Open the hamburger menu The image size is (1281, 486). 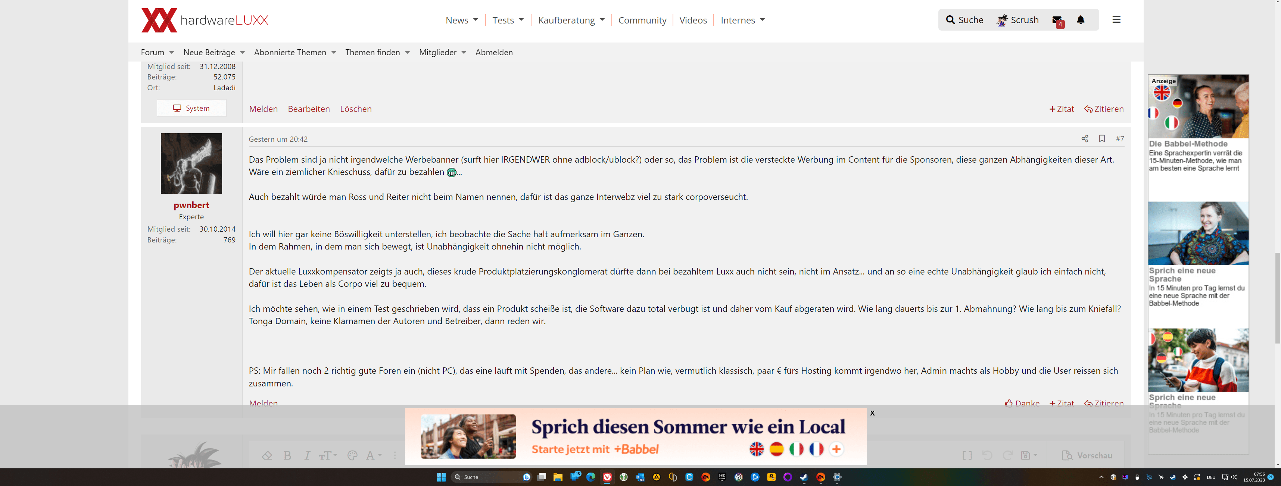coord(1116,19)
